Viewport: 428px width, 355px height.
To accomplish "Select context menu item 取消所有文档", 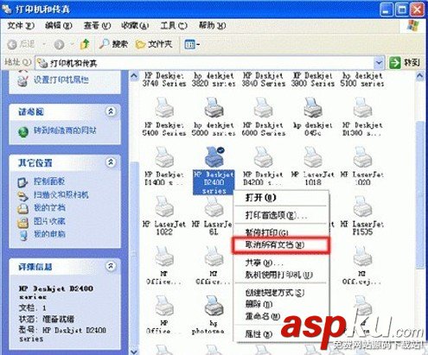I will point(281,245).
